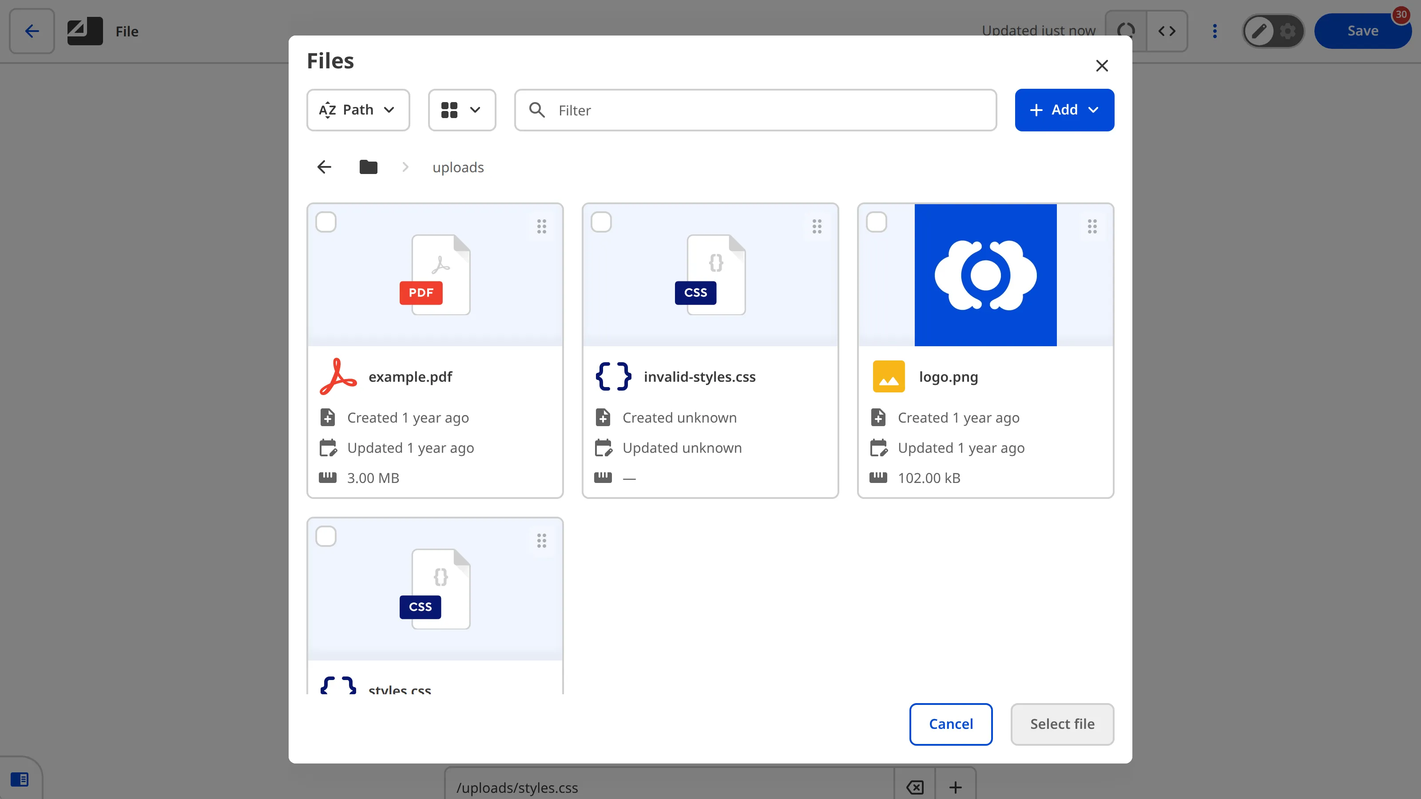Open the sidebar panel icon at bottom-left

(20, 779)
